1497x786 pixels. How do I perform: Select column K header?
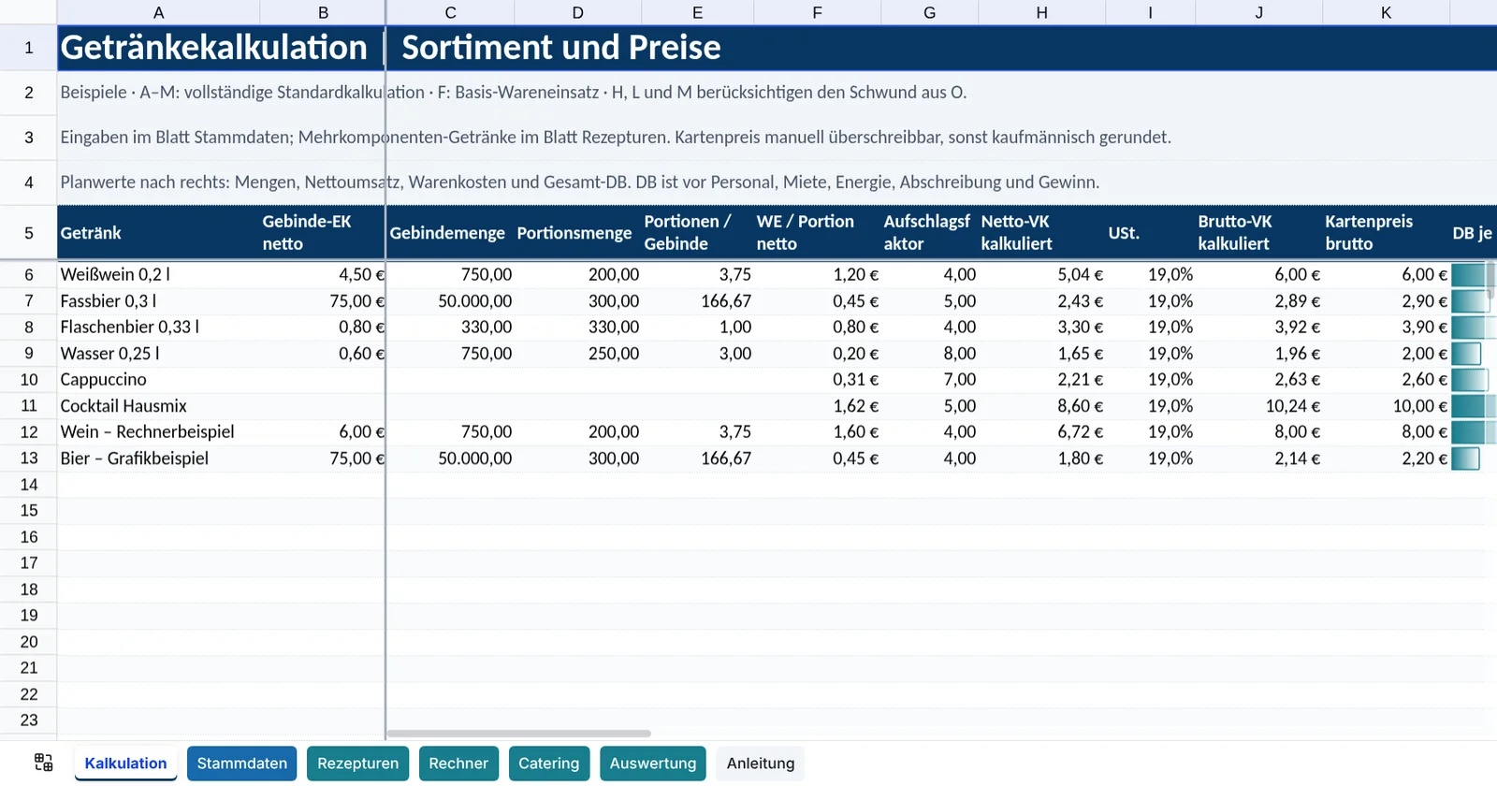[x=1386, y=12]
